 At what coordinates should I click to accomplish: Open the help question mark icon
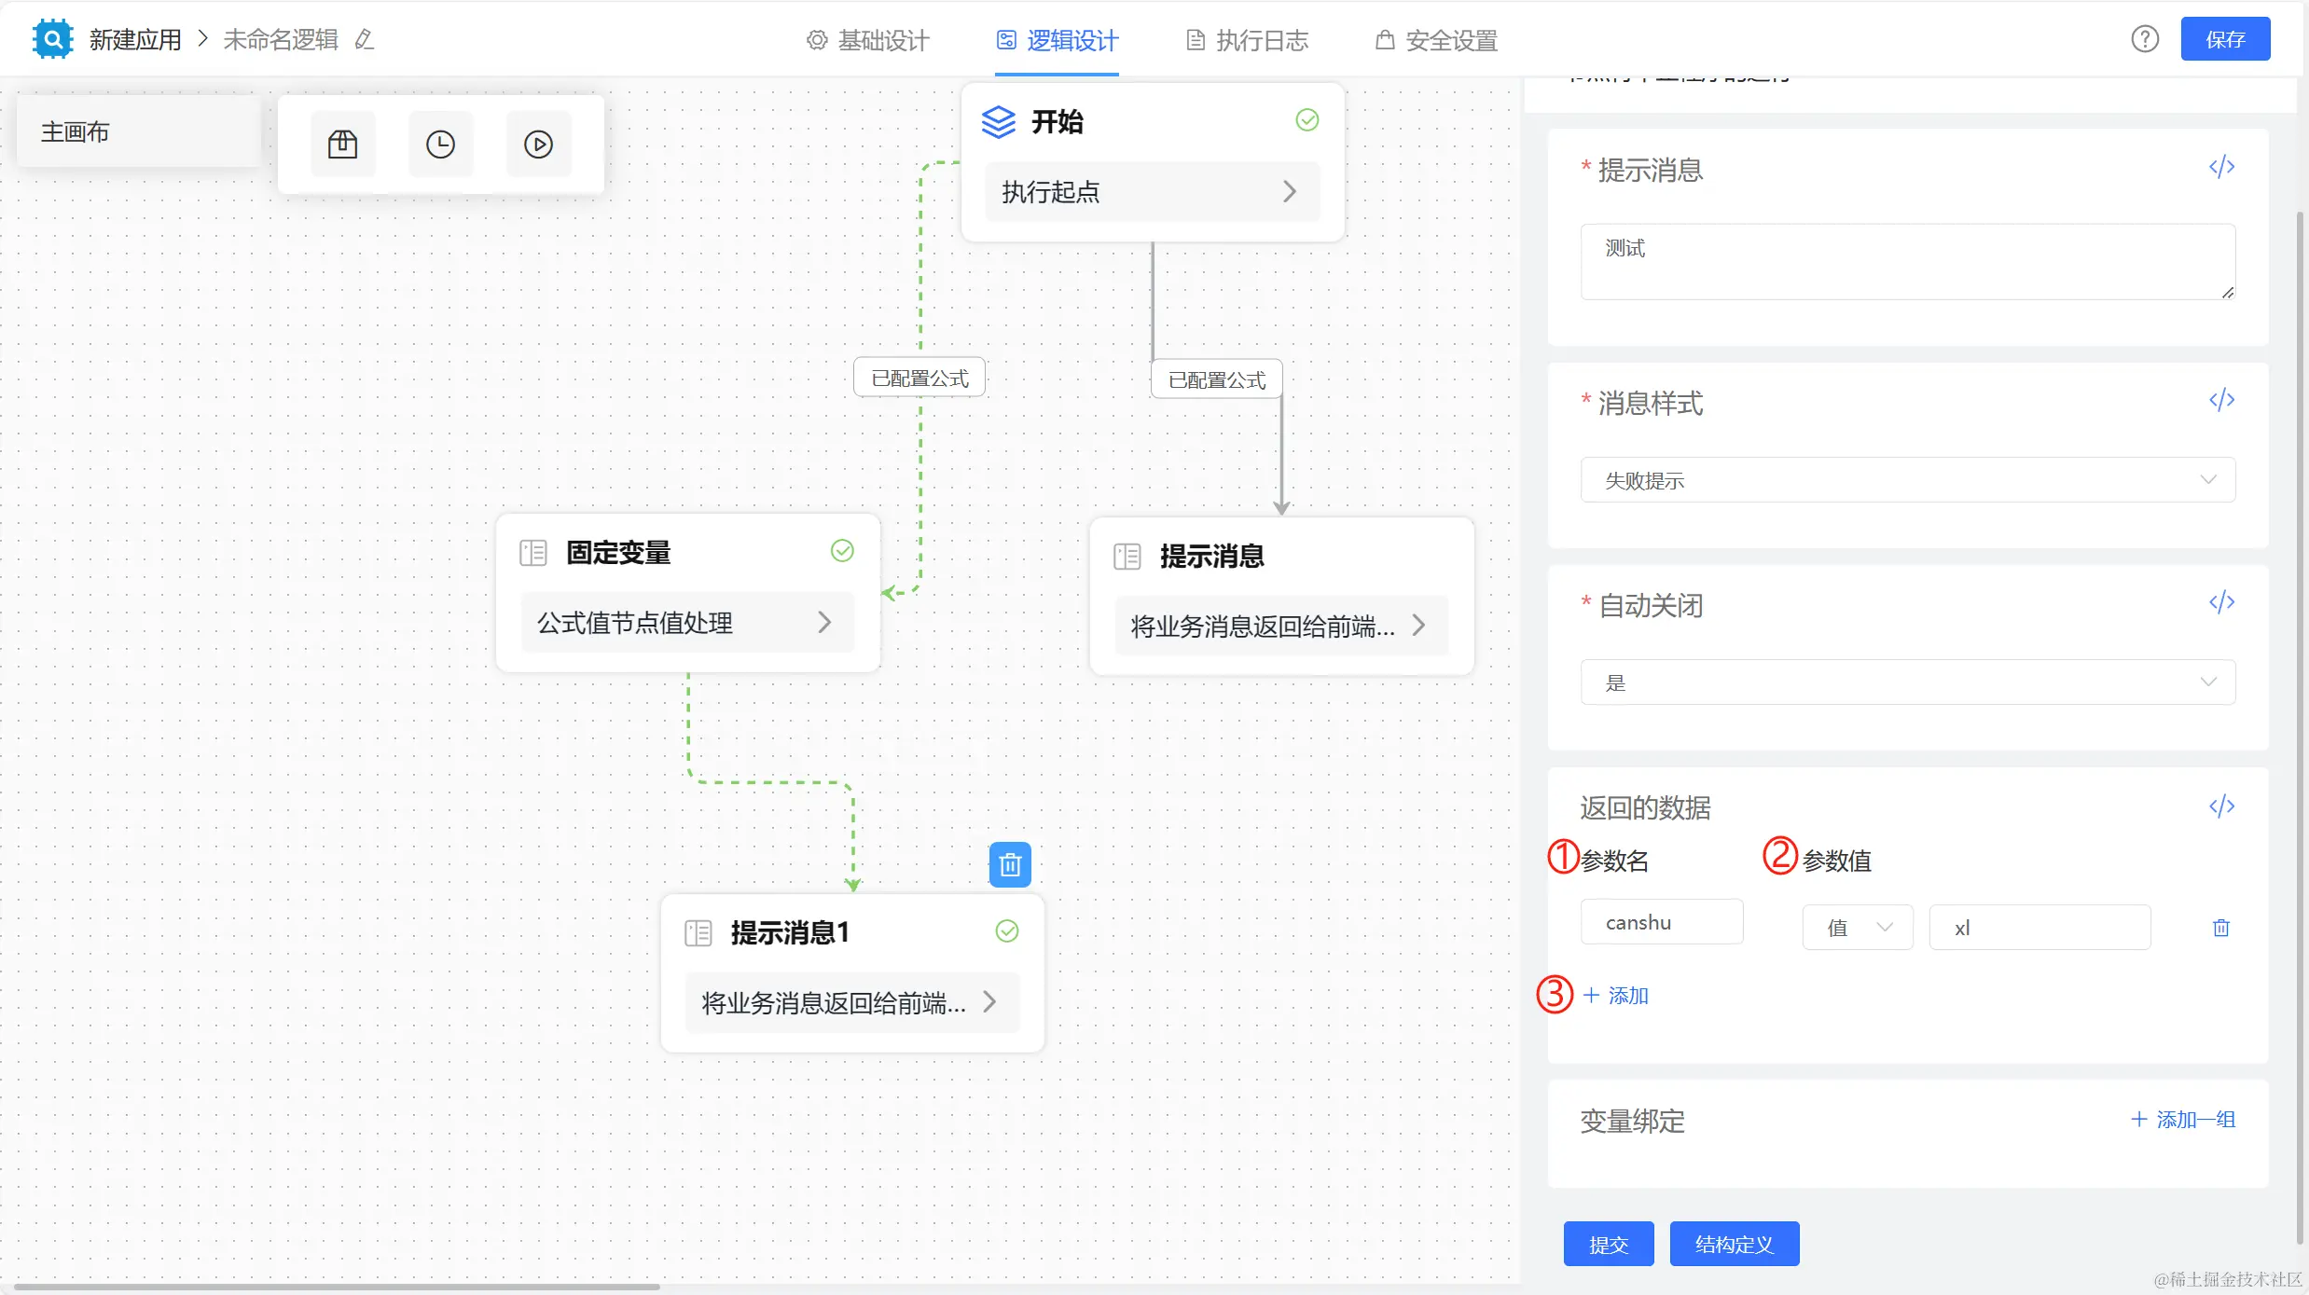tap(2144, 39)
